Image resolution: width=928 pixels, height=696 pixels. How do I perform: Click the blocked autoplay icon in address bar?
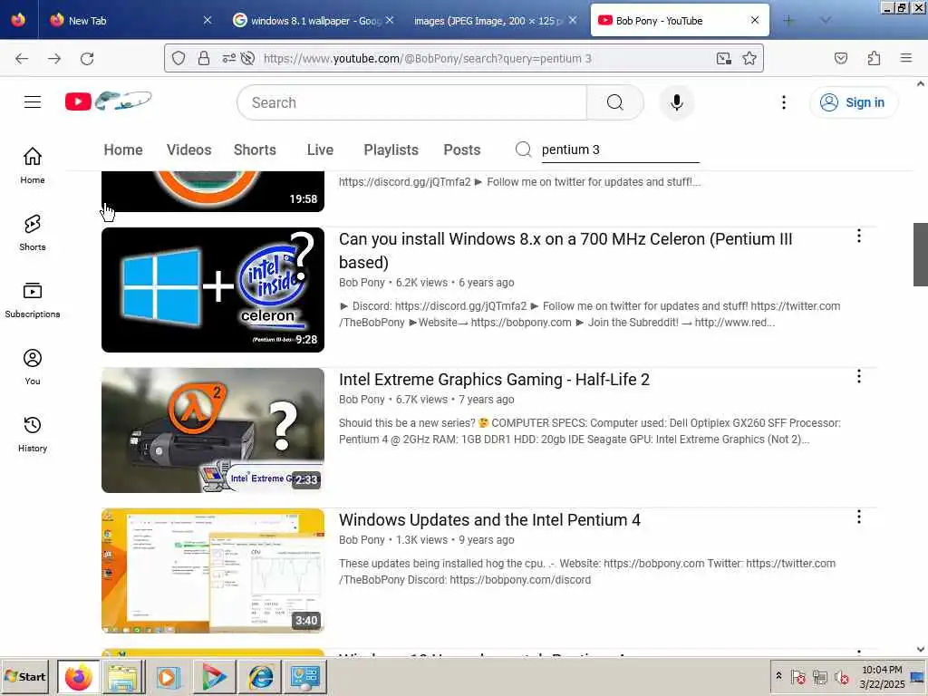248,58
